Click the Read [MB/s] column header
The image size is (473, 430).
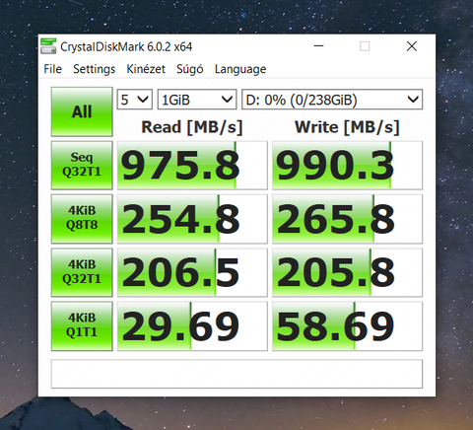pos(192,127)
